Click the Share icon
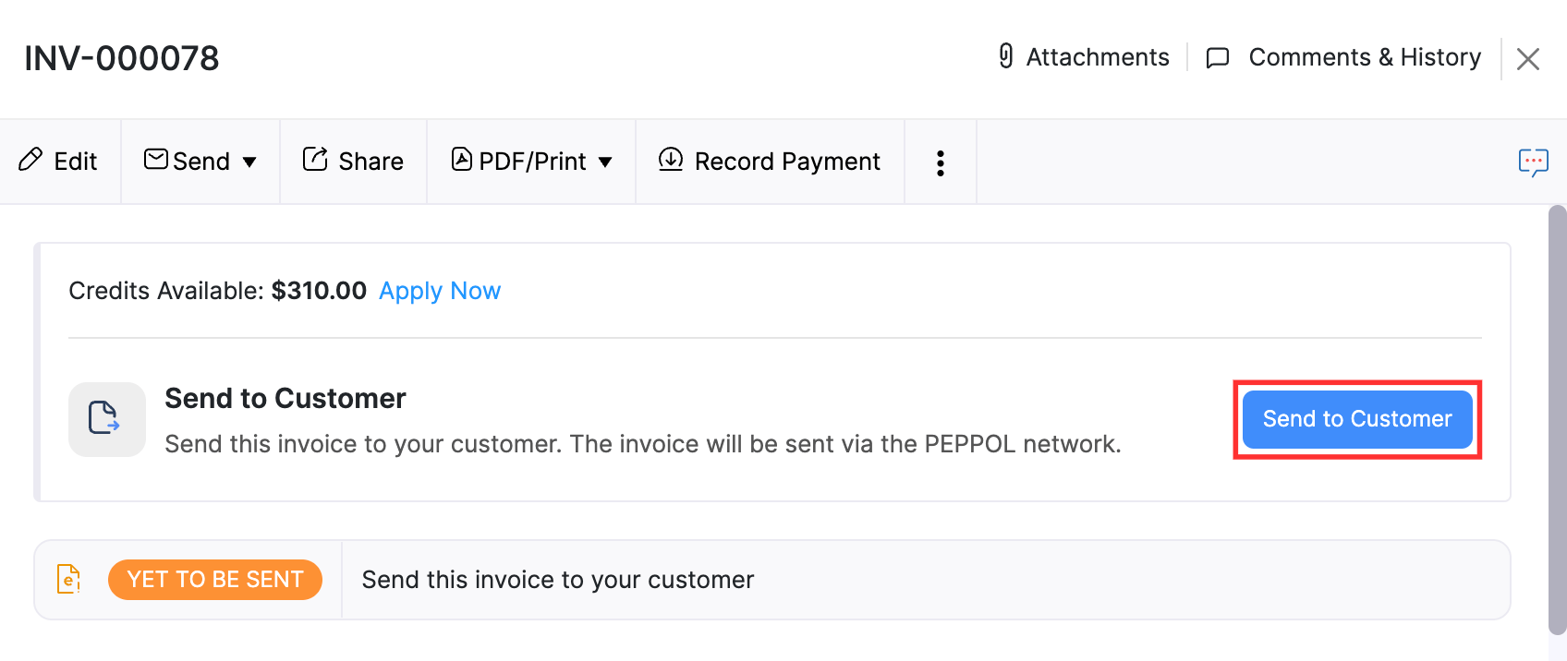This screenshot has width=1567, height=661. click(315, 159)
